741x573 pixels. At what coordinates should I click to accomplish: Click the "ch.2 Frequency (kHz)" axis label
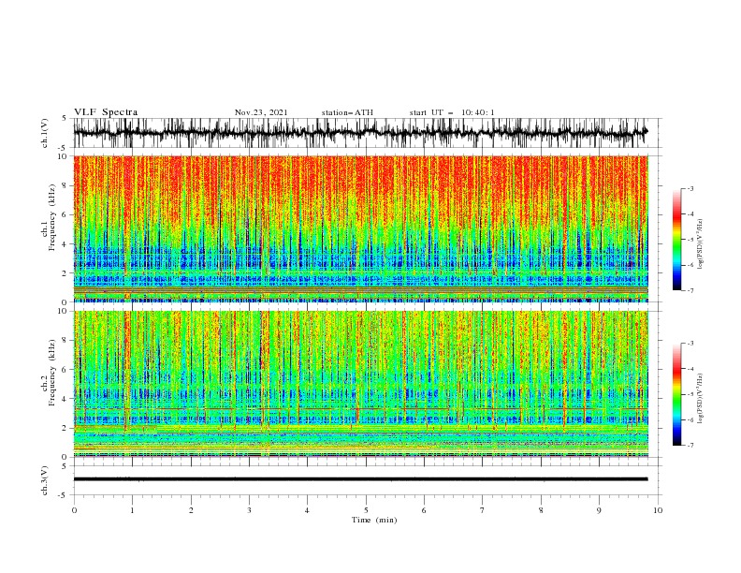pos(49,372)
